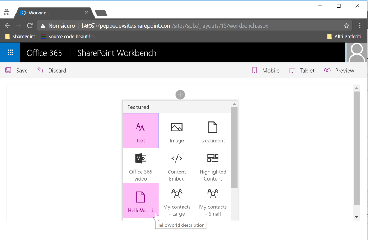Click the page scrollbar down arrow

tap(357, 217)
